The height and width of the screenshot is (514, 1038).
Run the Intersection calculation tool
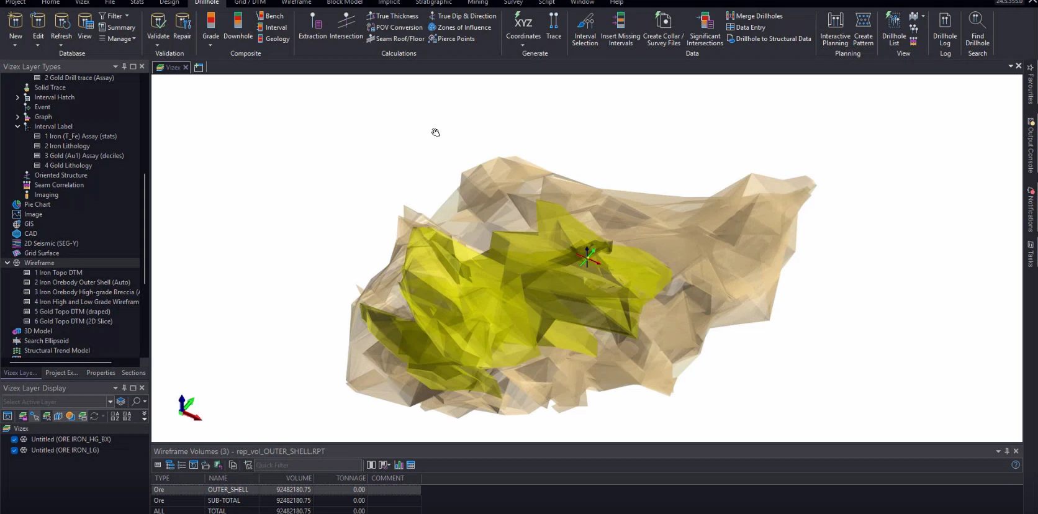click(346, 26)
